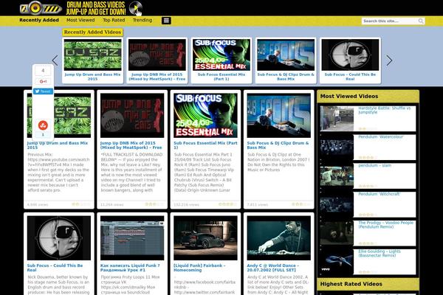
Task: Click title Andy C @ World Dance
Action: click(x=273, y=268)
